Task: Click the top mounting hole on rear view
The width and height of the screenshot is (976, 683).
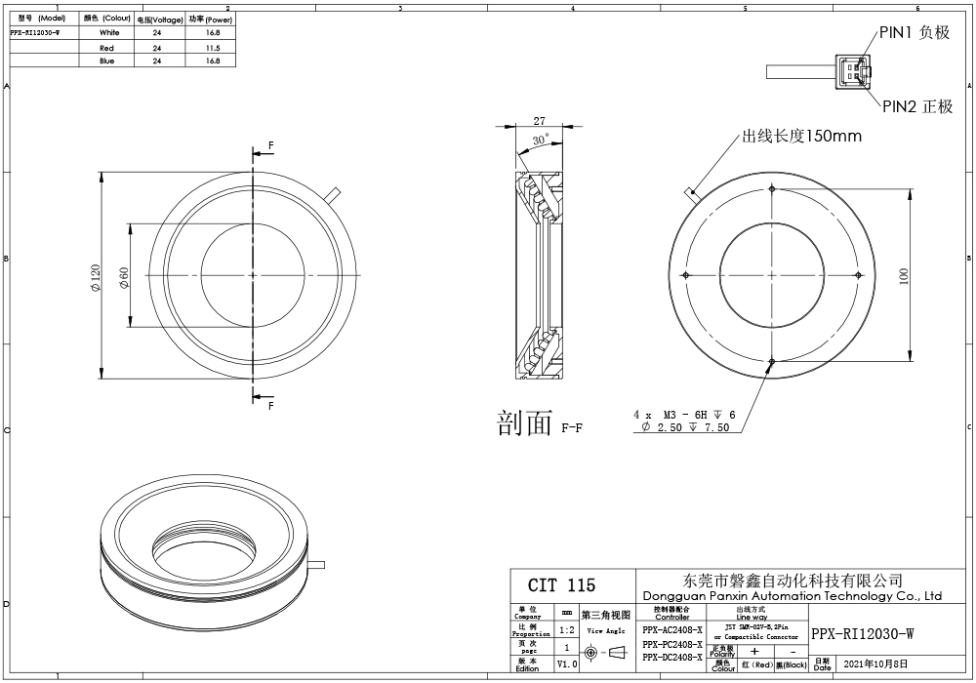Action: tap(771, 187)
